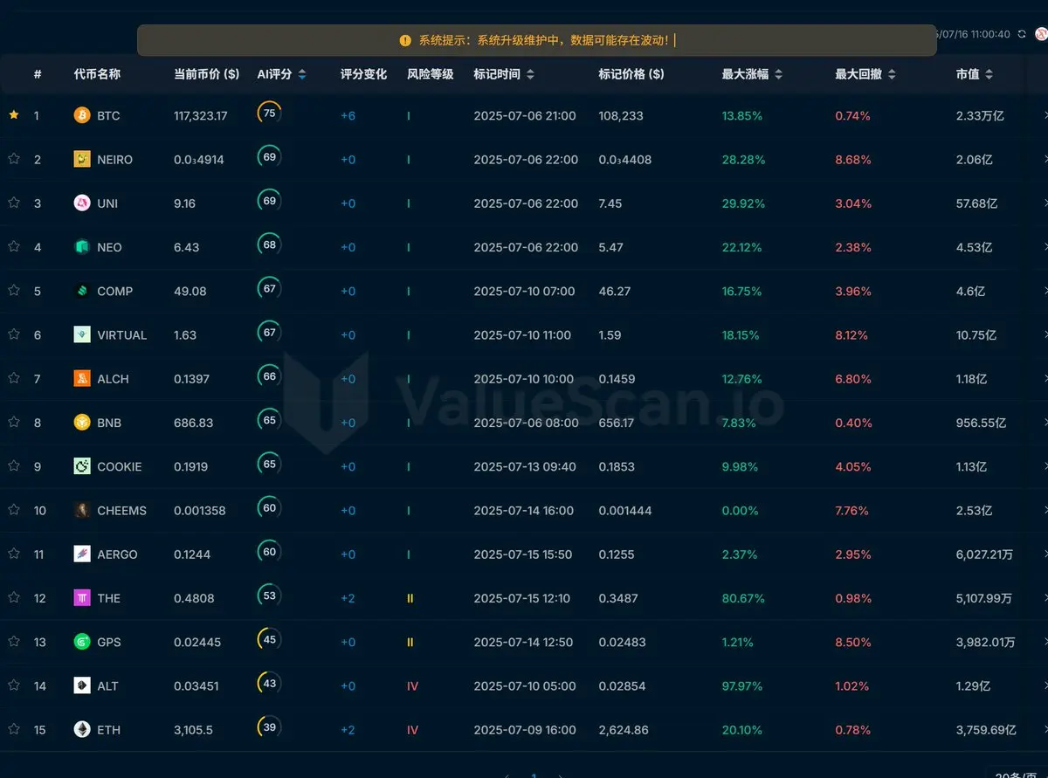Click the COMP coin logo

click(82, 291)
